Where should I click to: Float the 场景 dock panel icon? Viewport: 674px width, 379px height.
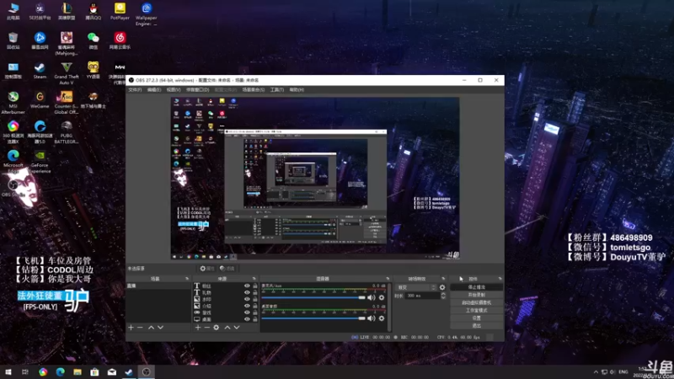click(187, 279)
